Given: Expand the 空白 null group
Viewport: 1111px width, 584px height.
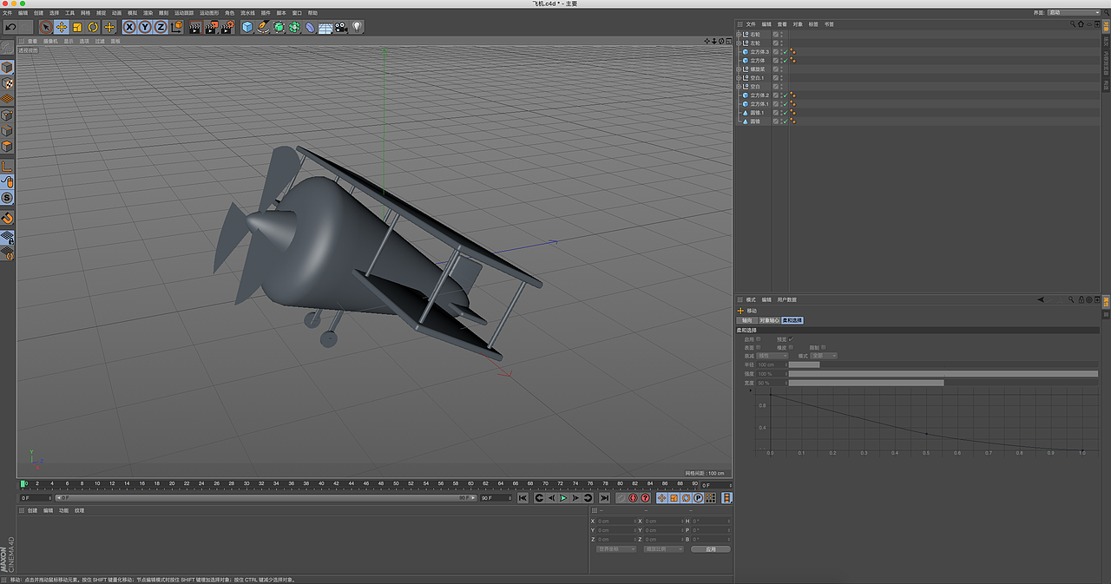Looking at the screenshot, I should [x=739, y=86].
